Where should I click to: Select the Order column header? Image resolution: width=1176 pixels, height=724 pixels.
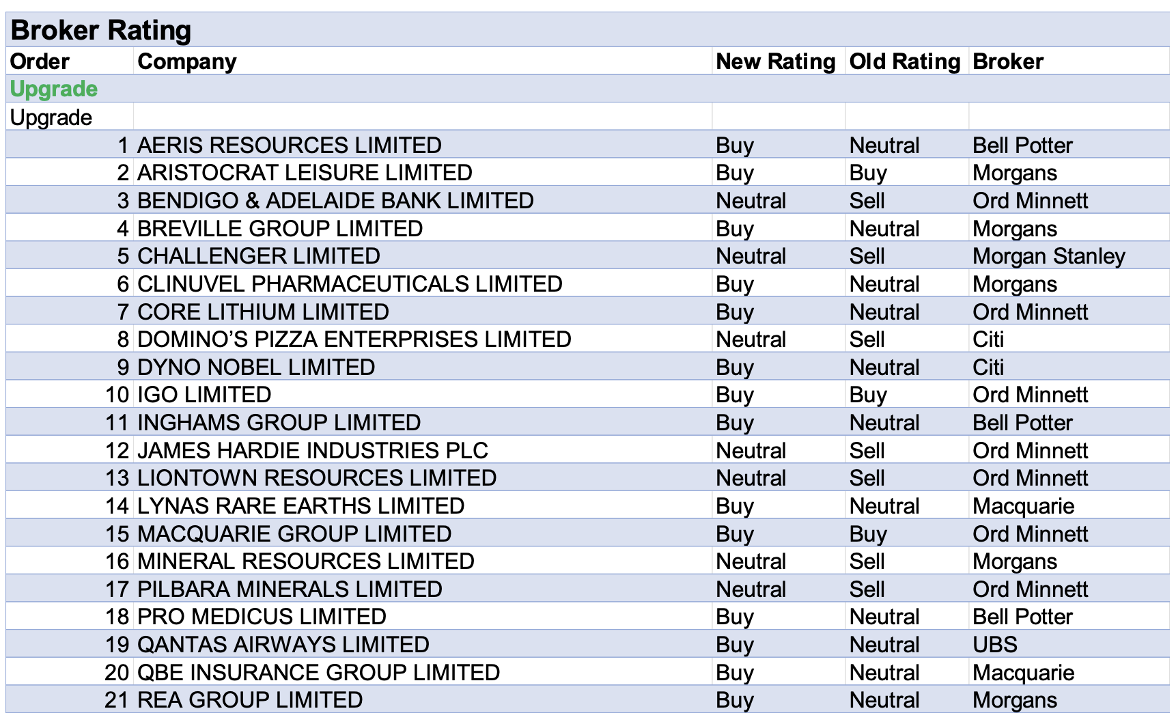[x=40, y=61]
